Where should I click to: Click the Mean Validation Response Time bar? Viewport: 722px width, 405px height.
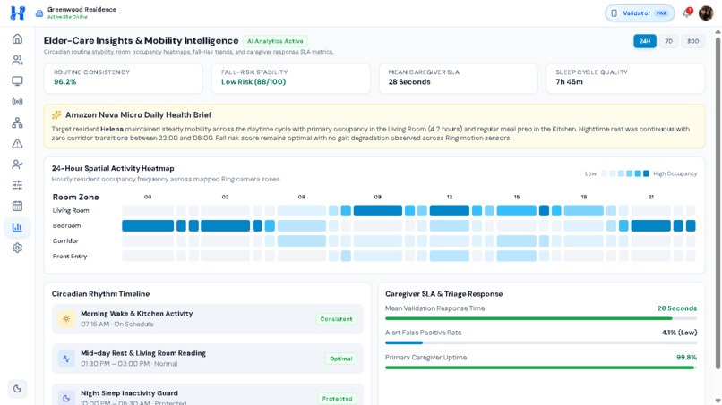[540, 318]
